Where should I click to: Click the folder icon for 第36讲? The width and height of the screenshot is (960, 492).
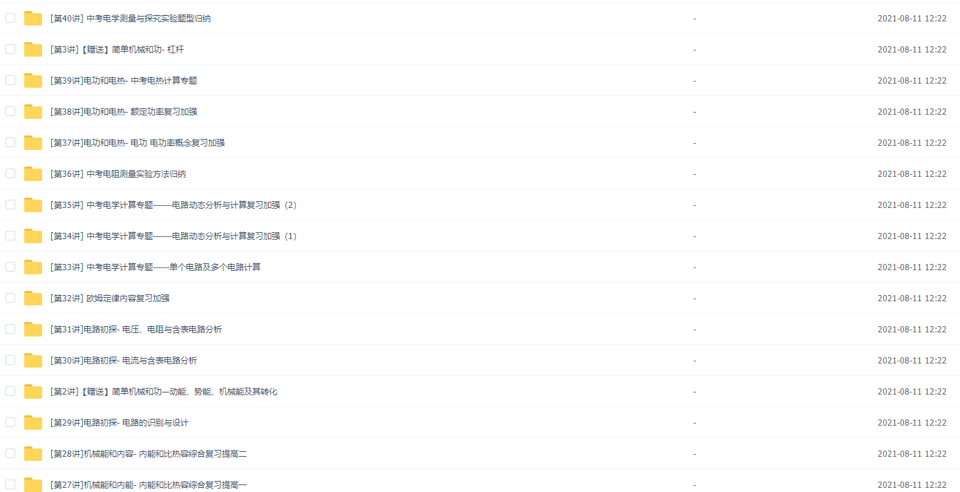click(x=33, y=174)
